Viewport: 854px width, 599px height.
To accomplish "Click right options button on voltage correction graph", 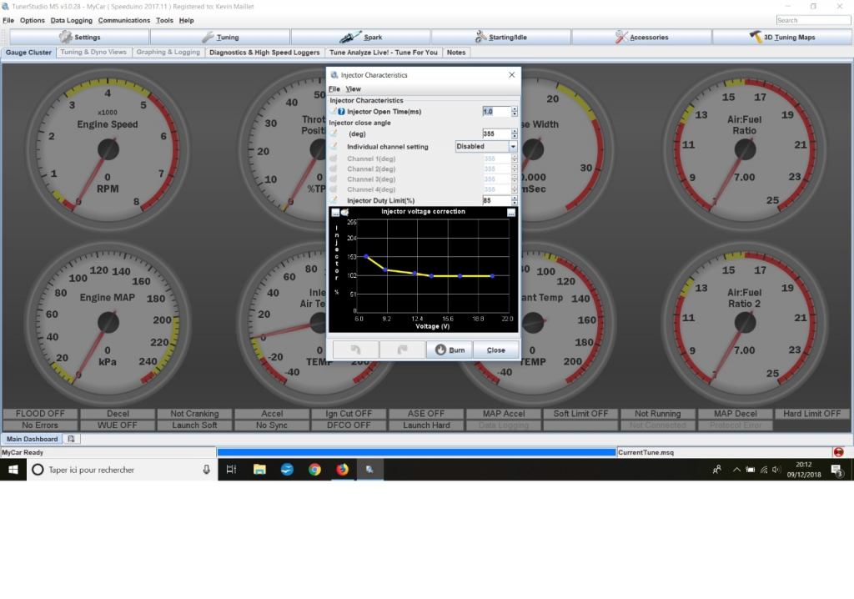I will point(511,213).
